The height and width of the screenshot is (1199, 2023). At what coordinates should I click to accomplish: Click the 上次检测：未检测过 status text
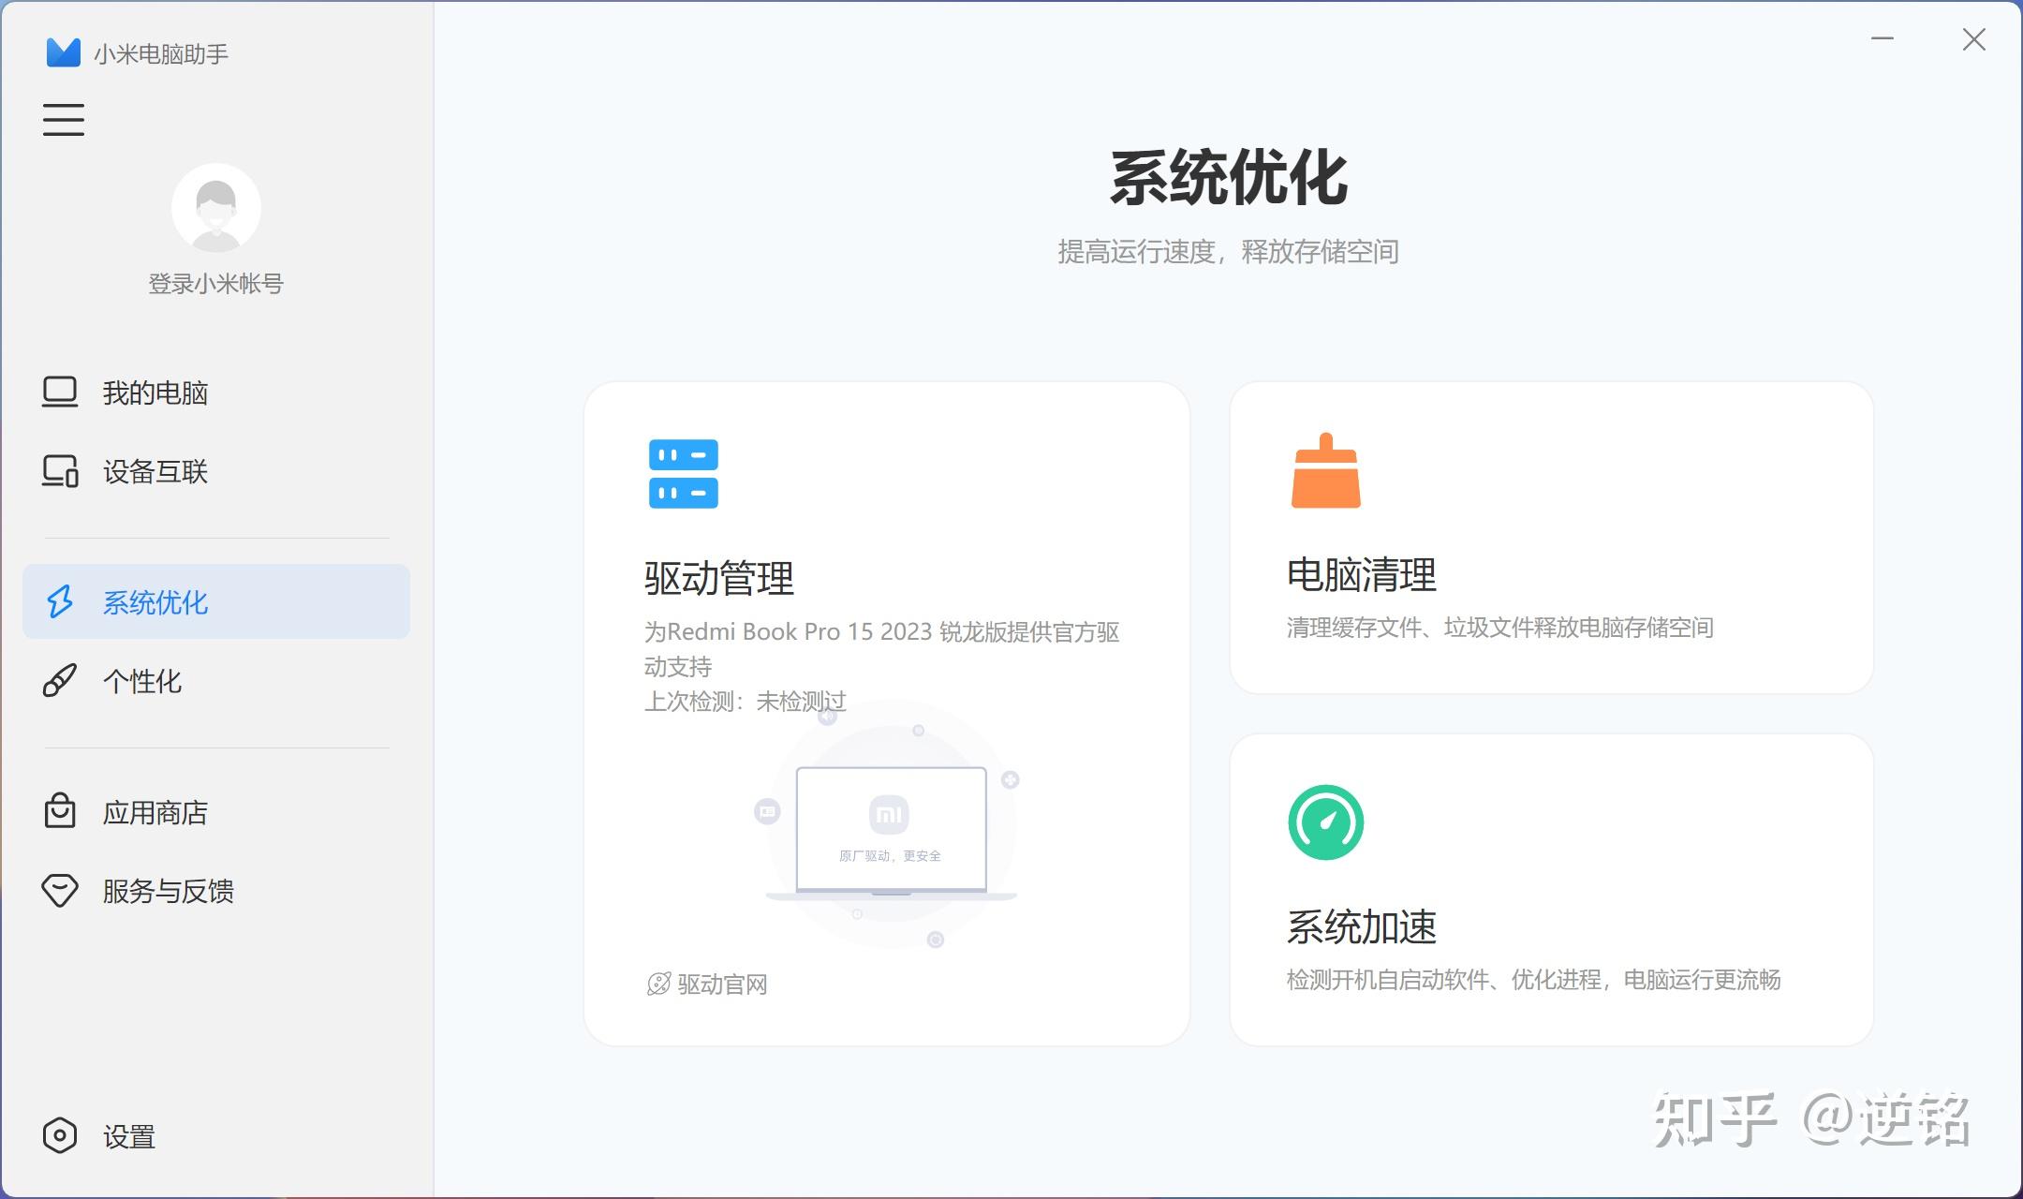(x=746, y=702)
